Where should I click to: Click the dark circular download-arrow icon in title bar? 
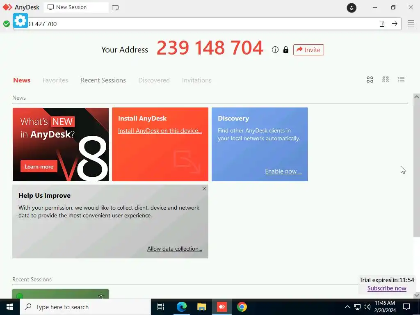pos(352,8)
